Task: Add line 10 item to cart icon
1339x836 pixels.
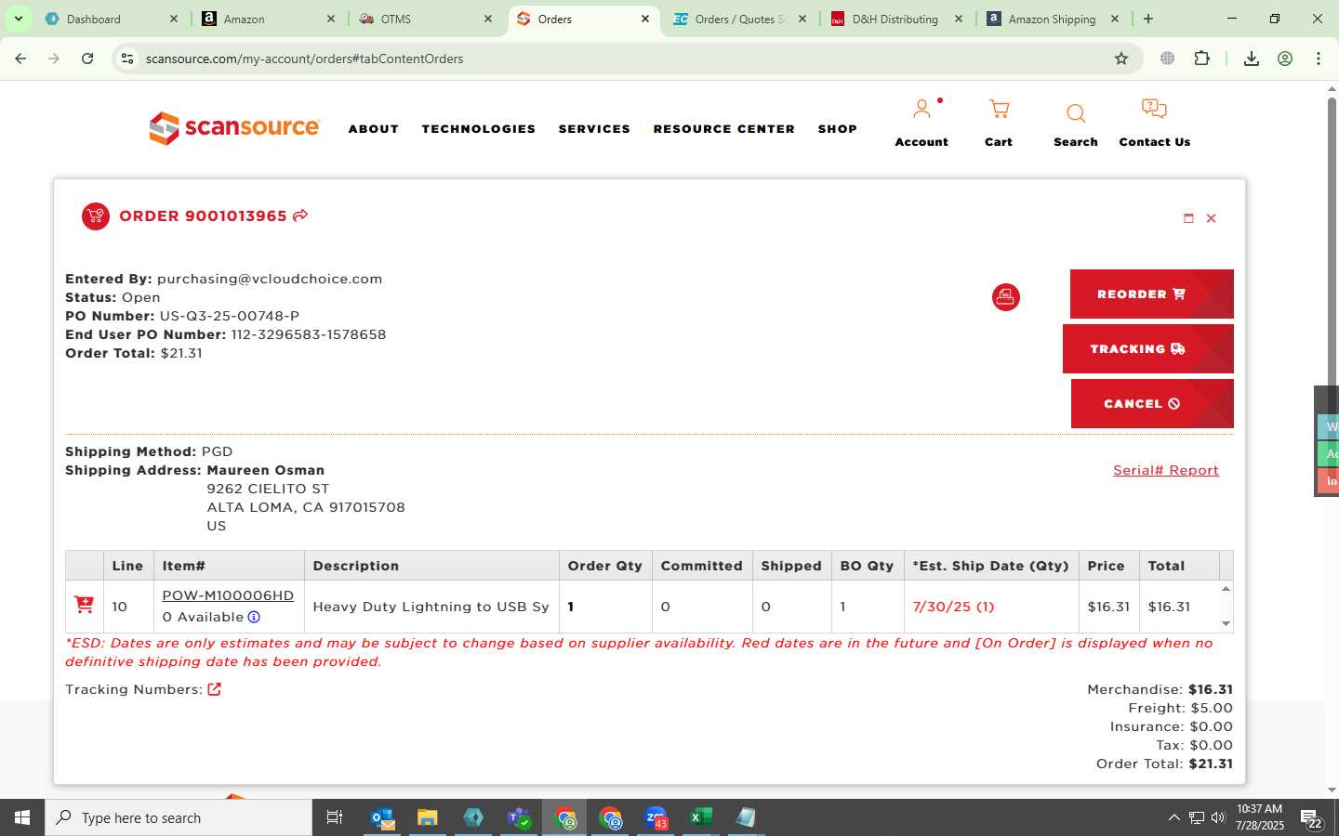Action: (84, 605)
